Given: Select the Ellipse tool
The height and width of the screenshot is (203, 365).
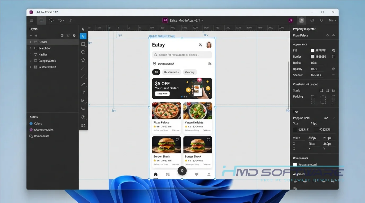Looking at the screenshot, I should click(83, 52).
